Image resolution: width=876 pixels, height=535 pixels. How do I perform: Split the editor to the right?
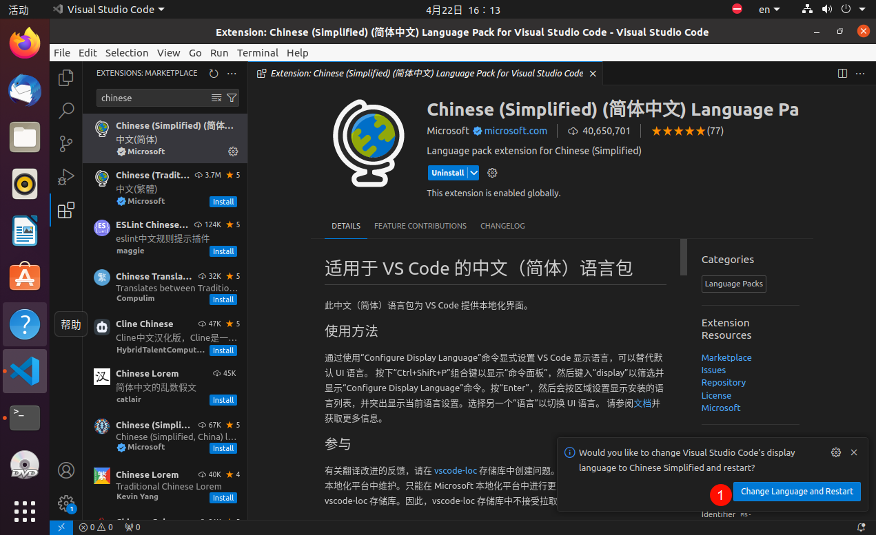pyautogui.click(x=842, y=74)
